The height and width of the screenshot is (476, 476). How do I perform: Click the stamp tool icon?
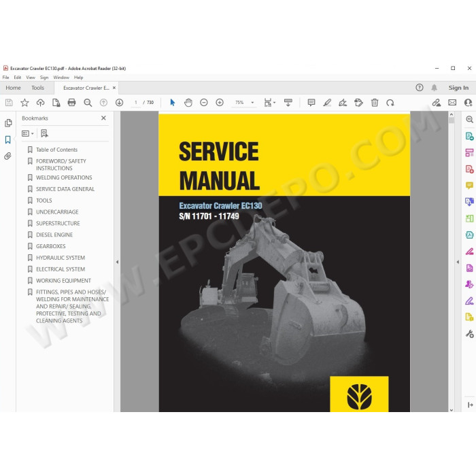[x=358, y=103]
